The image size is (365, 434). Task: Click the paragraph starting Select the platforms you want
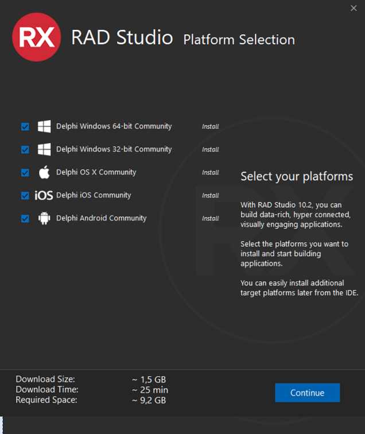(294, 254)
